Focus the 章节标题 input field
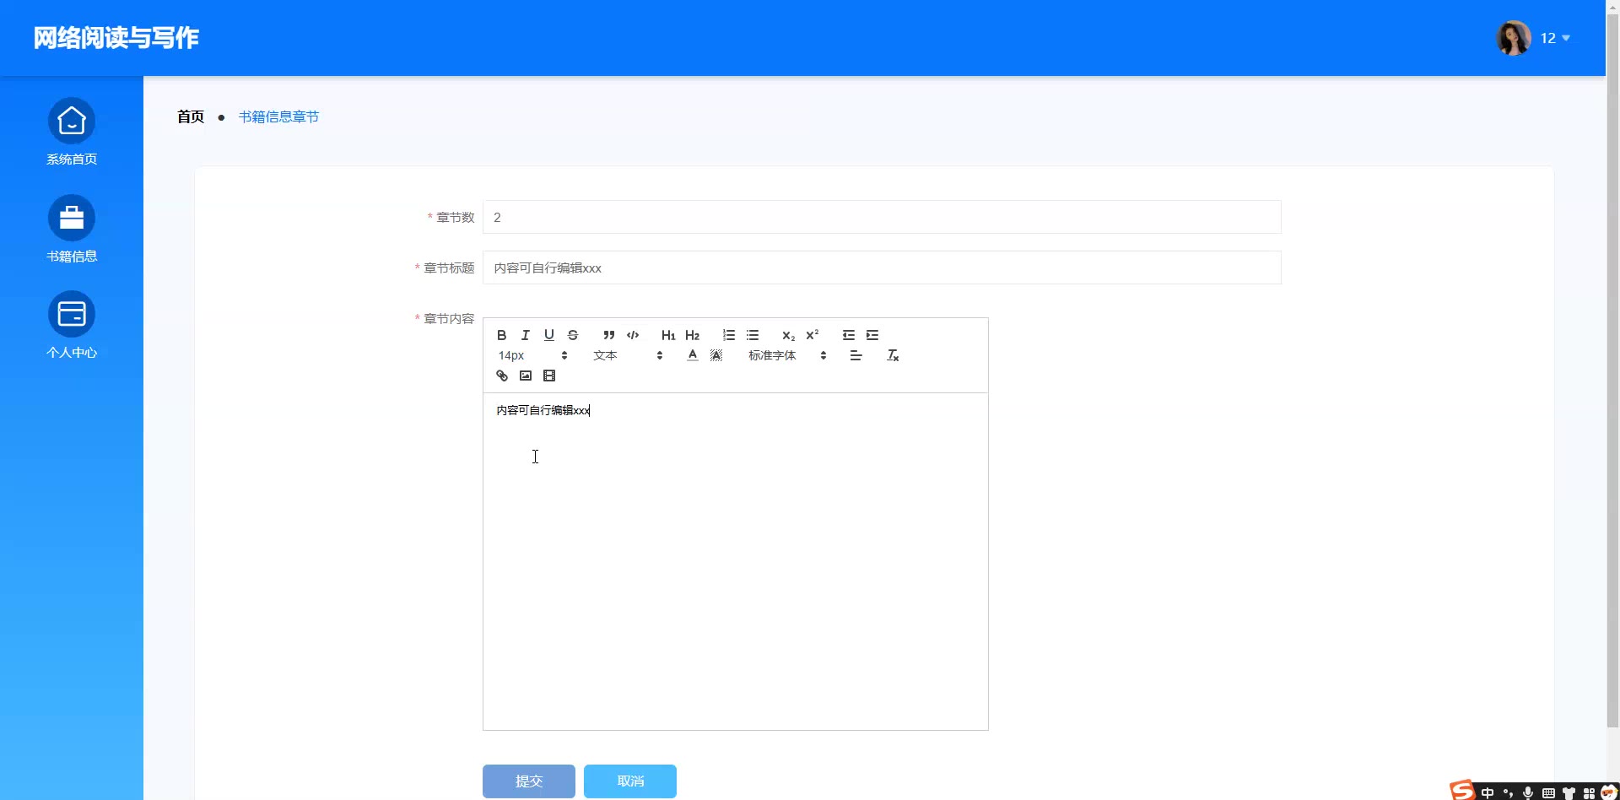Viewport: 1620px width, 800px height. [882, 268]
